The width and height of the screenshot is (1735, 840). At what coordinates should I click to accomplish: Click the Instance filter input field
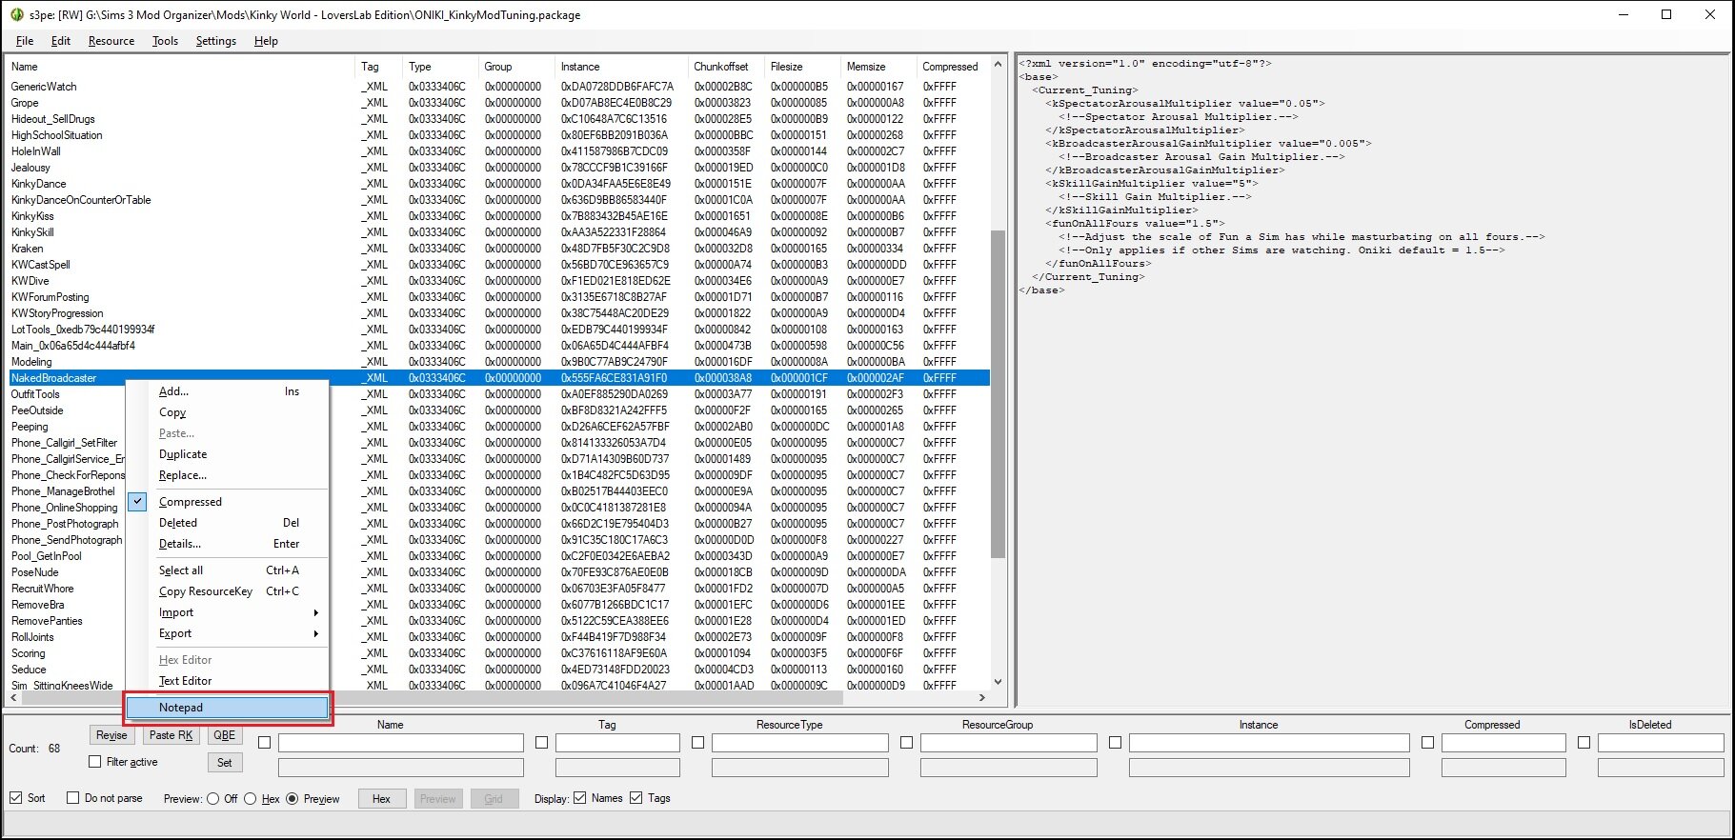pyautogui.click(x=1268, y=743)
